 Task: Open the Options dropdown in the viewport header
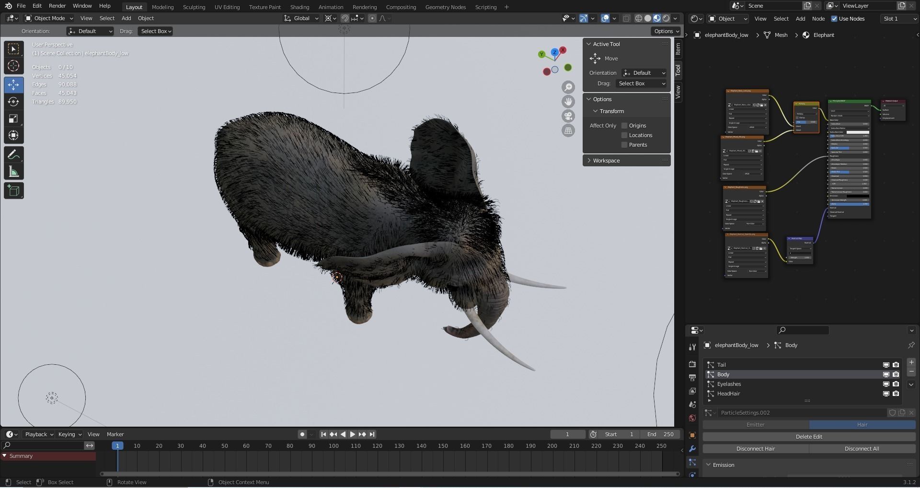666,31
